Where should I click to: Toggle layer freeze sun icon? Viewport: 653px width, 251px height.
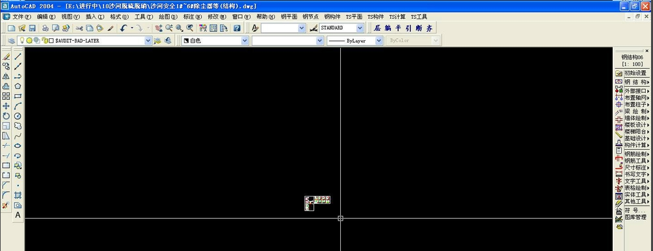point(29,41)
